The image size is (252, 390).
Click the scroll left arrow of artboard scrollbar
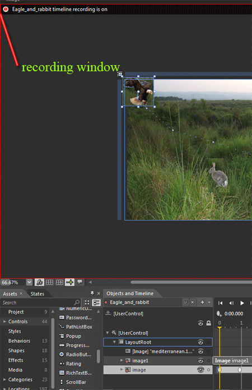coord(90,282)
